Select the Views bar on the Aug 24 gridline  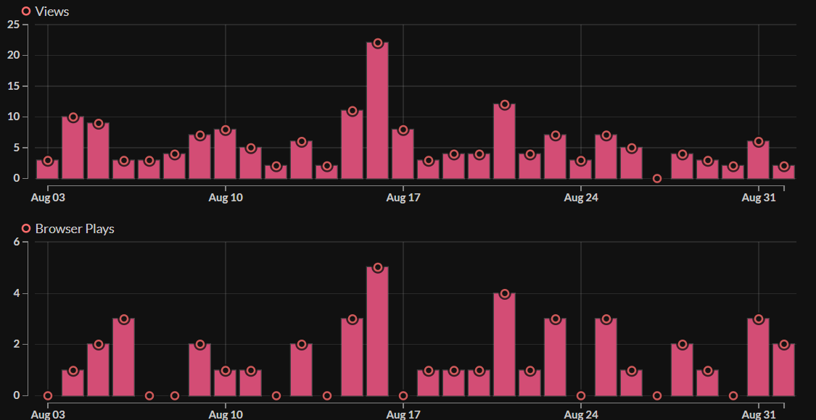[581, 169]
